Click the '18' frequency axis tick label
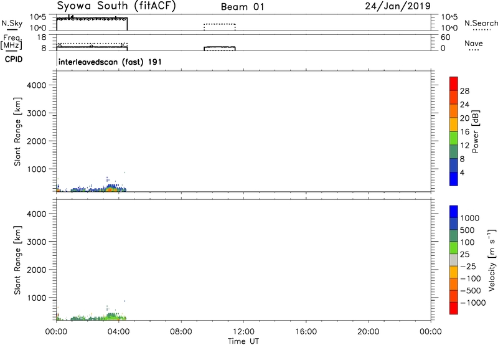The width and height of the screenshot is (498, 345). point(42,37)
